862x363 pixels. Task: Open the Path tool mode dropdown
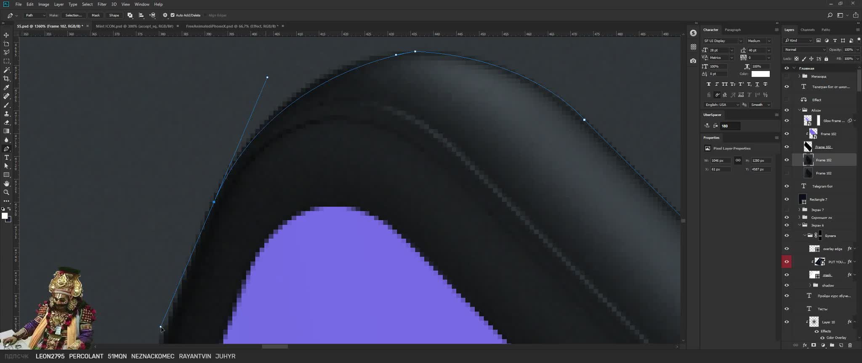click(35, 15)
